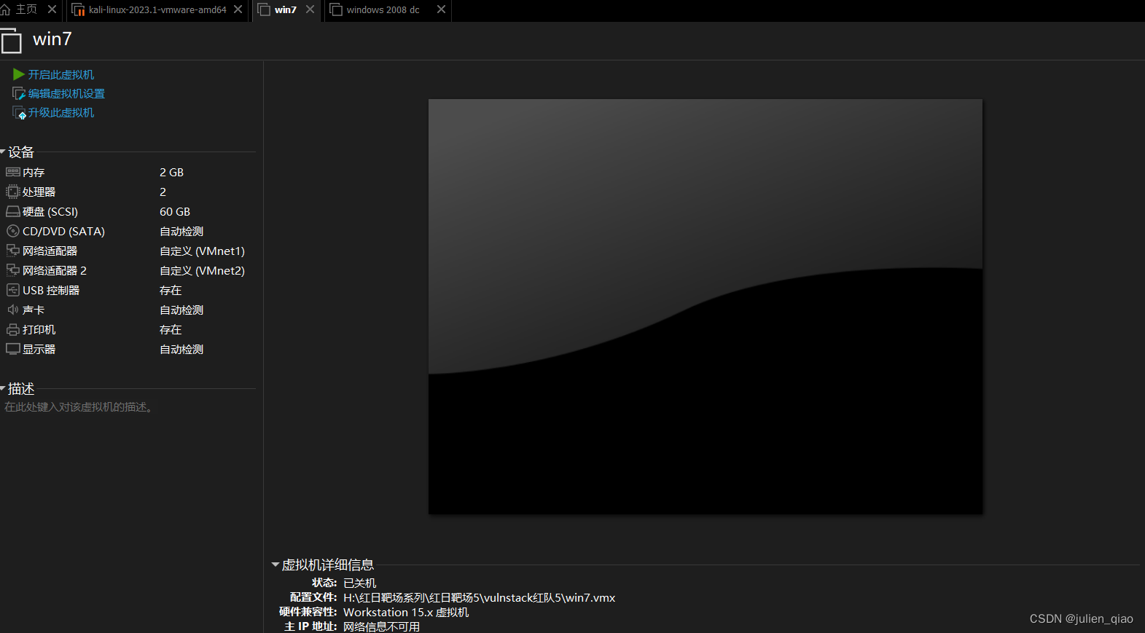This screenshot has height=633, width=1145.
Task: Select the USB 控制器 row label
Action: coord(51,290)
